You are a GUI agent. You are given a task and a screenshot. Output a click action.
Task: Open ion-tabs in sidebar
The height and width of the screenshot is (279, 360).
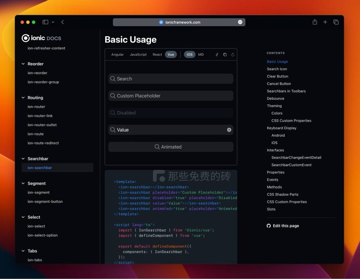click(x=35, y=260)
